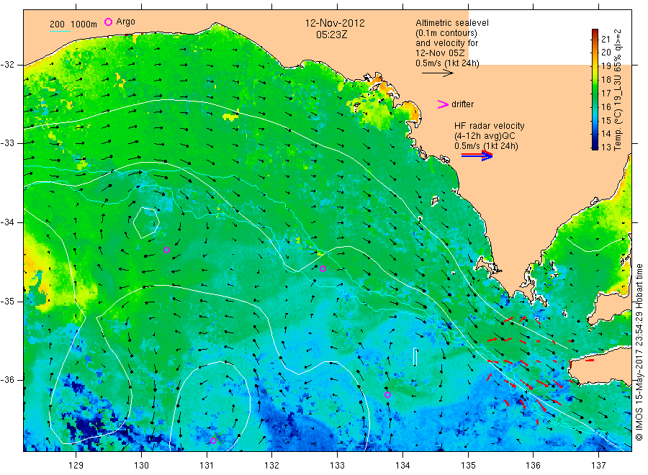Image resolution: width=648 pixels, height=475 pixels.
Task: Click the "1000m" isobath legend label
Action: [84, 24]
